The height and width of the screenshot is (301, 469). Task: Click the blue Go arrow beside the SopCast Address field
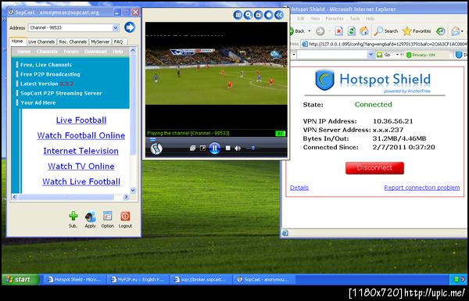pyautogui.click(x=130, y=27)
